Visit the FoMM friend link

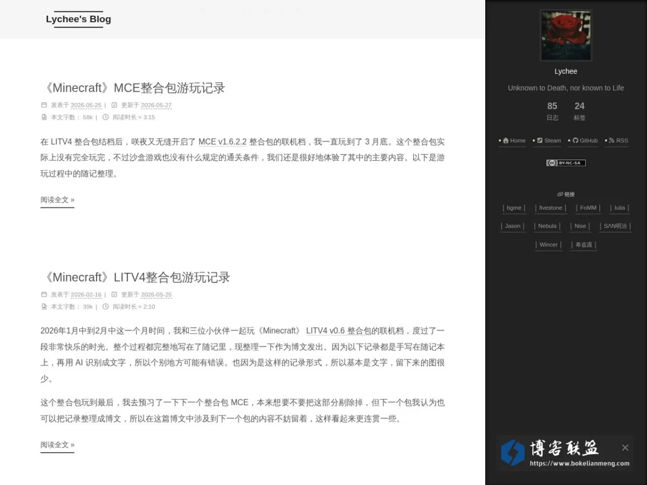tap(588, 208)
